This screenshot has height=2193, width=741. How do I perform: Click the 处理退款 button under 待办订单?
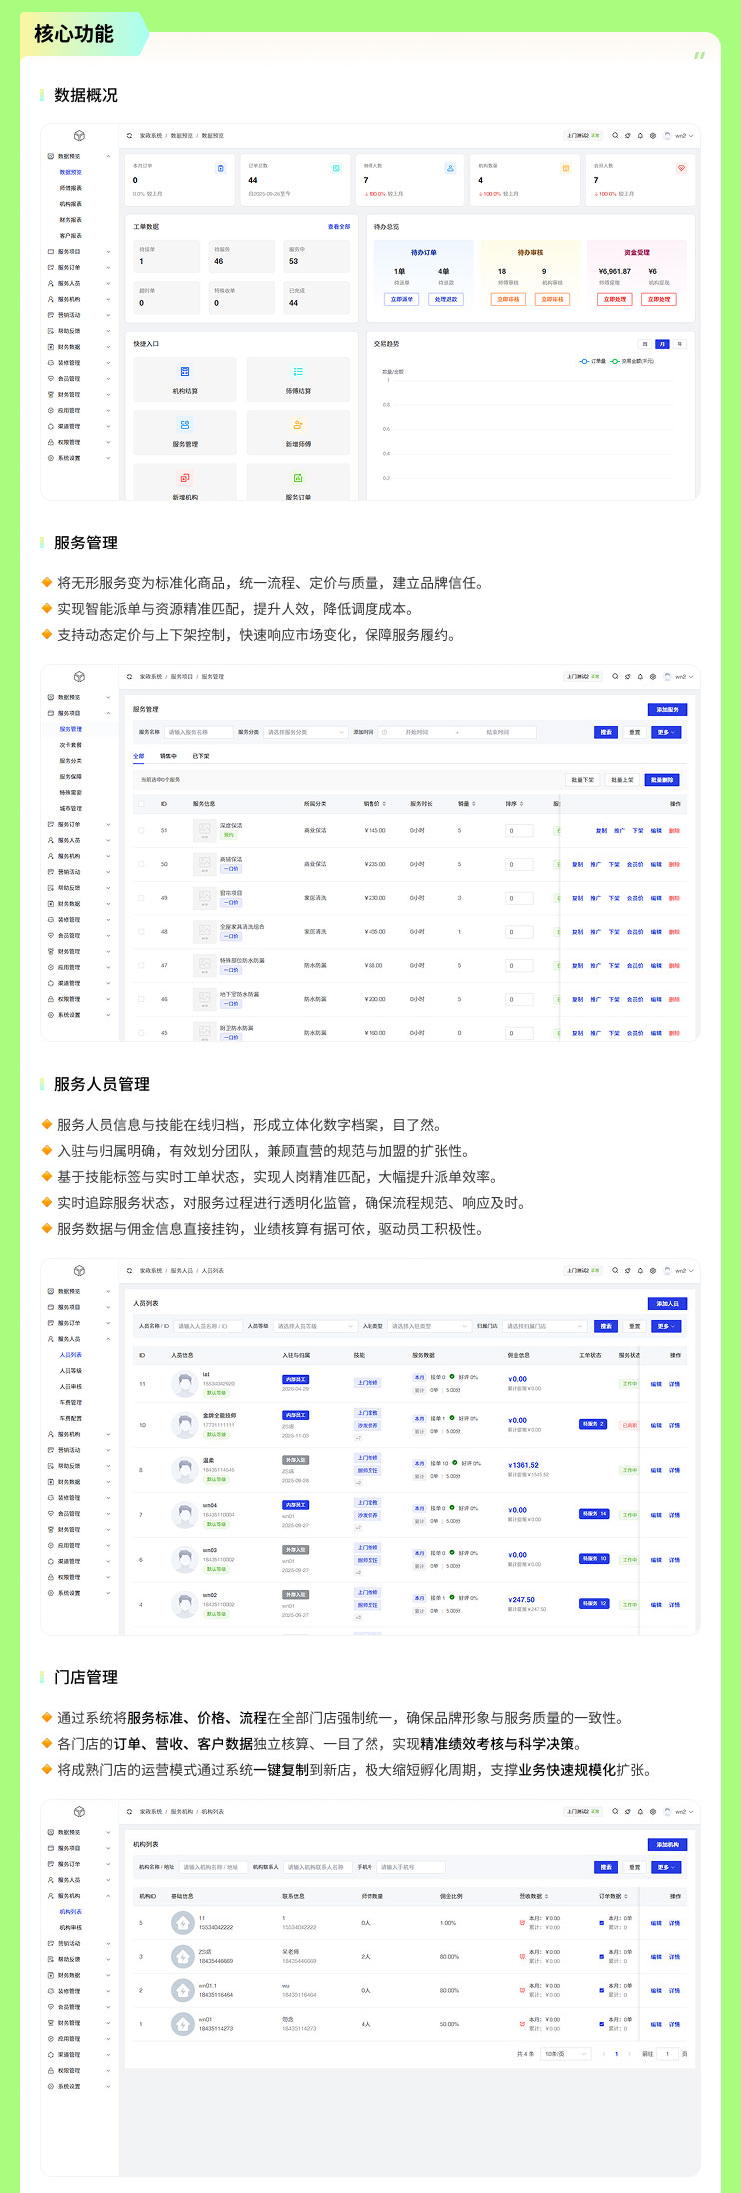[445, 299]
